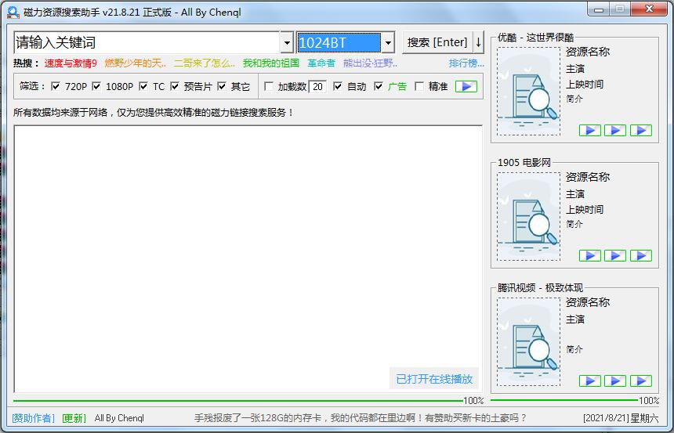Expand the 1024BT source dropdown arrow
Screen dimensions: 674x433
pyautogui.click(x=388, y=42)
